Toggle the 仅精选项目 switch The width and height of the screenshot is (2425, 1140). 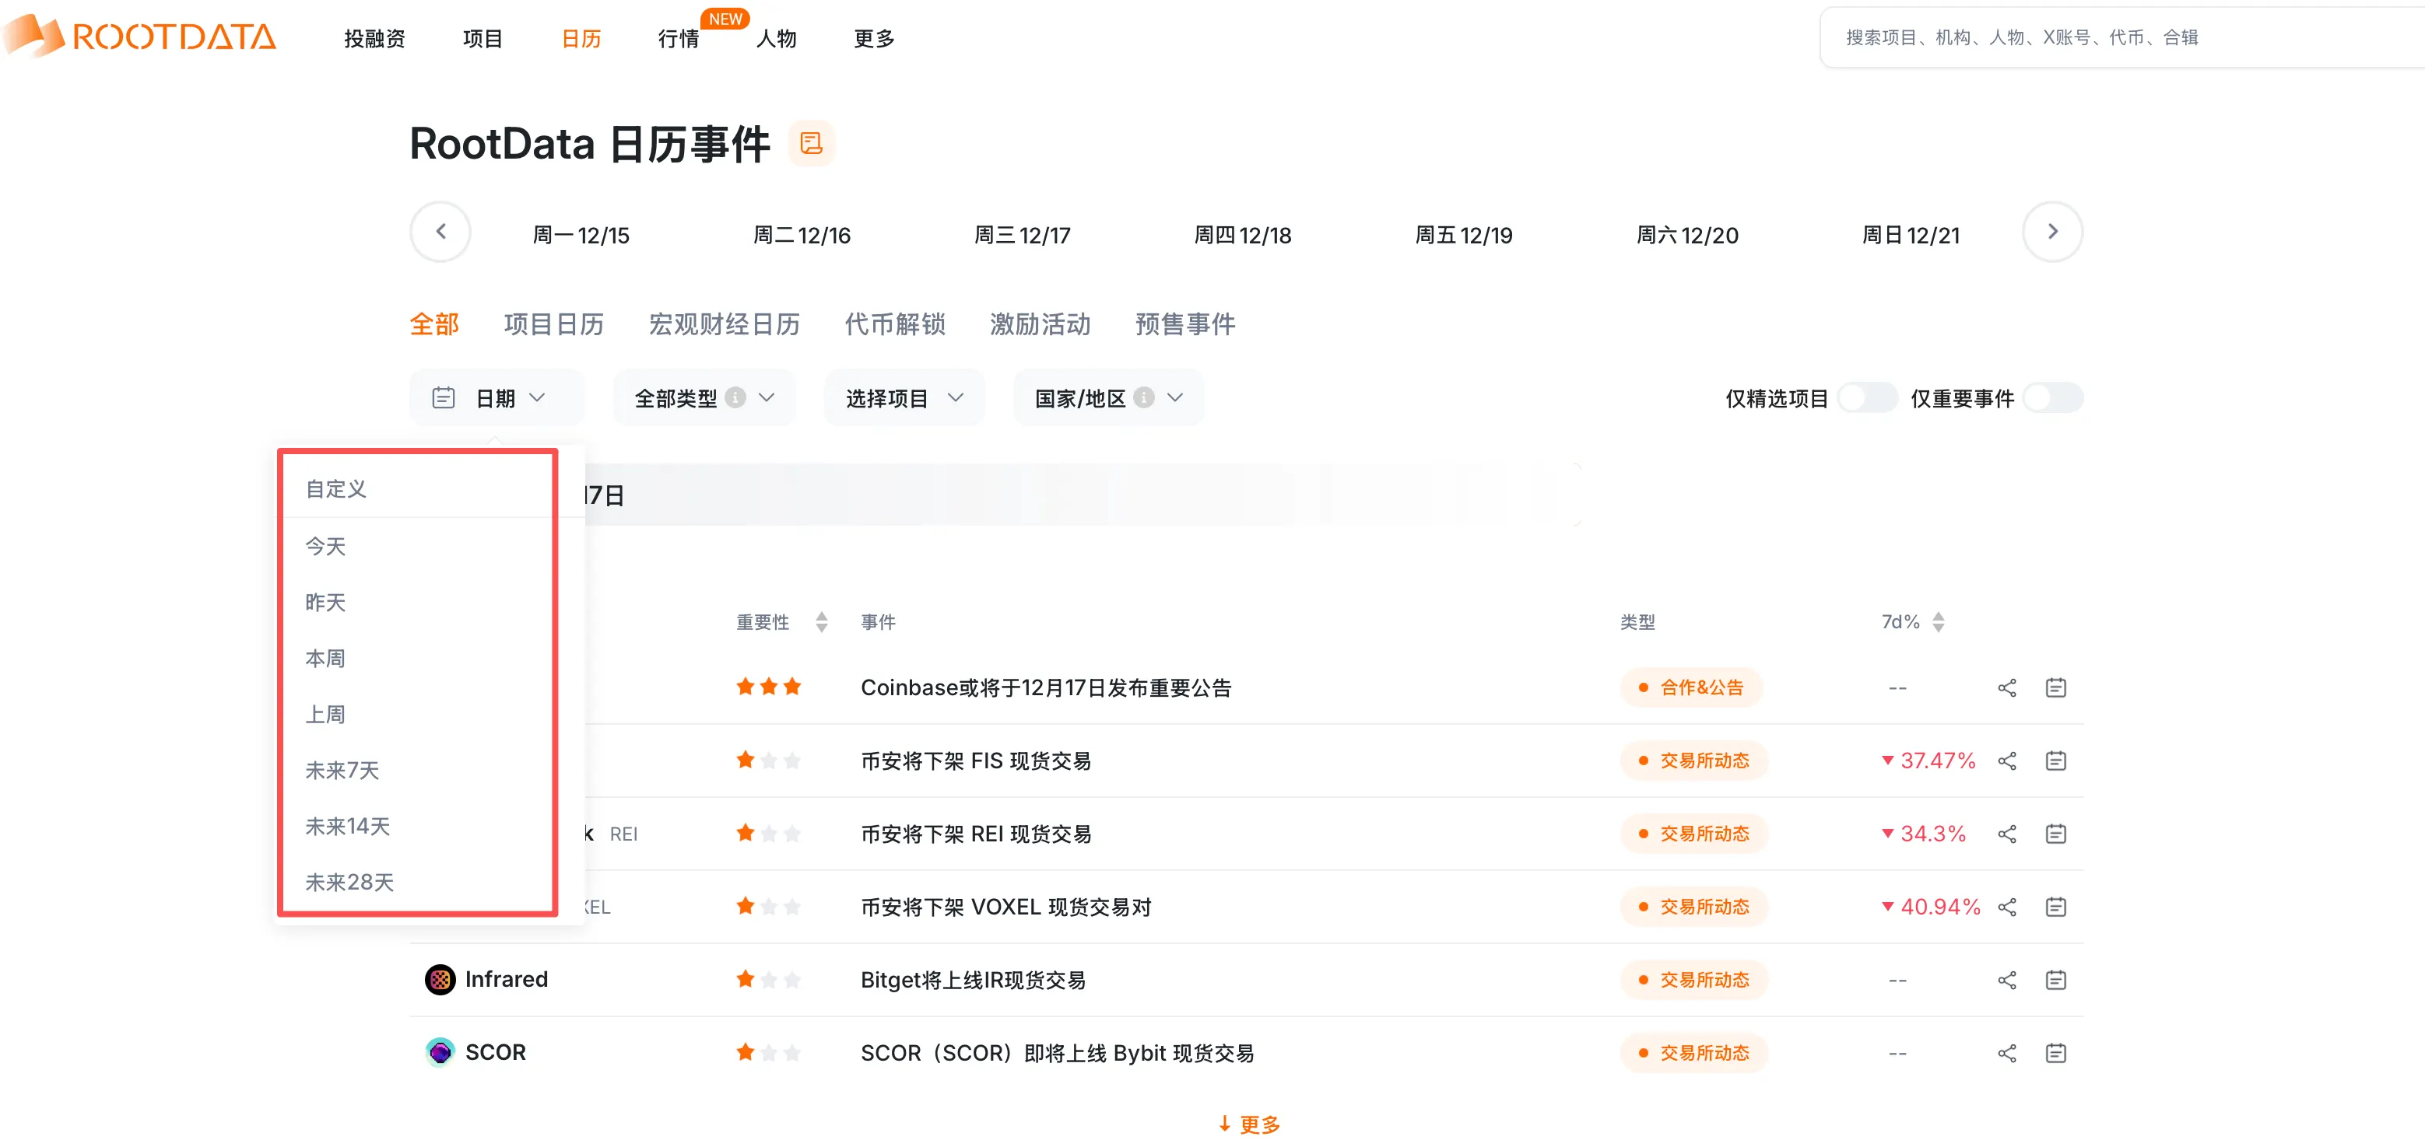[x=1867, y=398]
